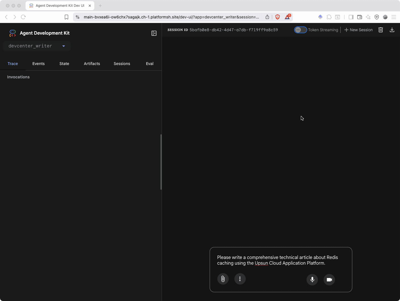400x301 pixels.
Task: Share the page with the share icon
Action: 267,17
